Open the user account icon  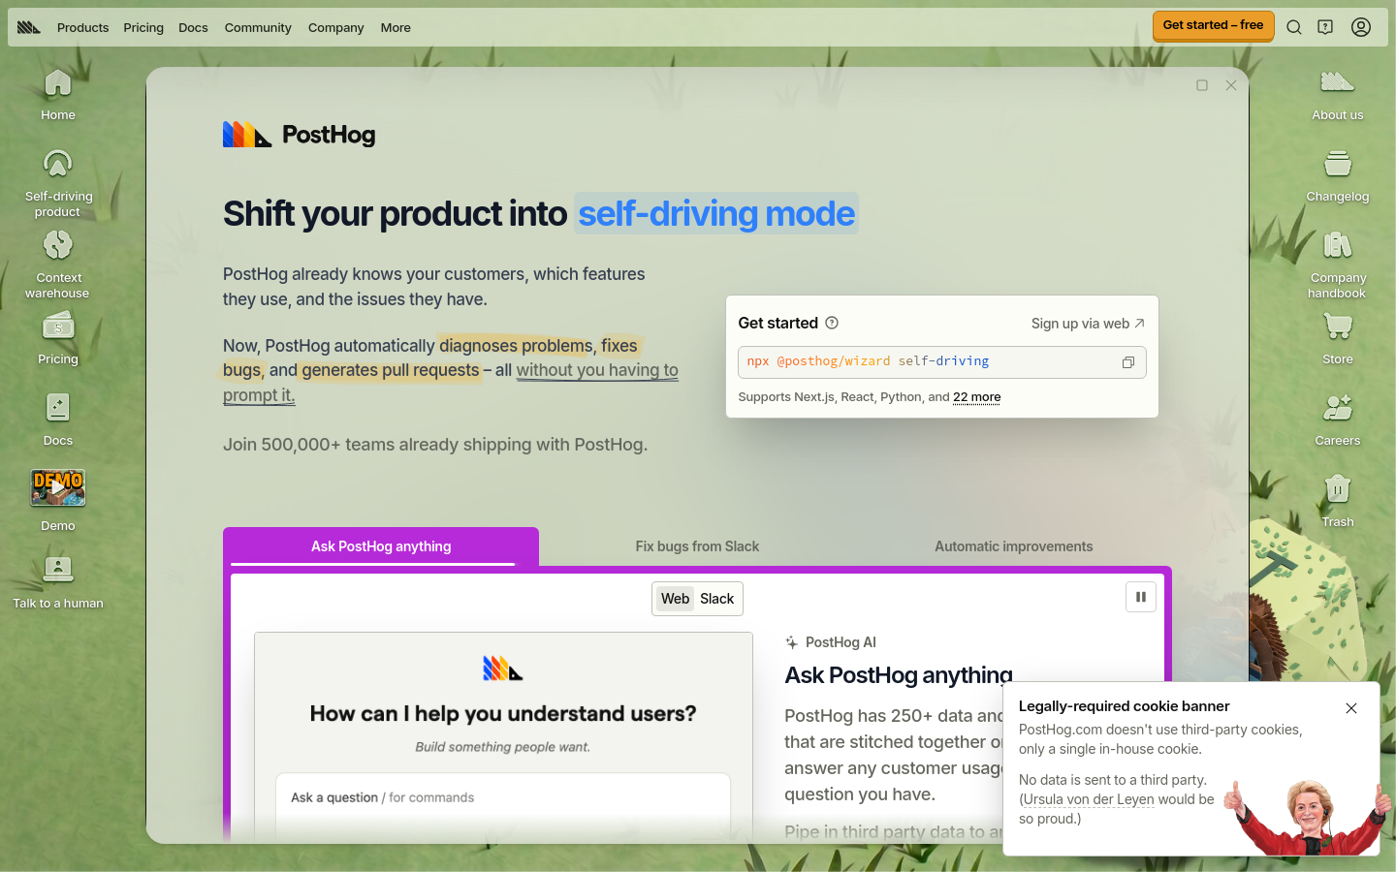pyautogui.click(x=1361, y=27)
